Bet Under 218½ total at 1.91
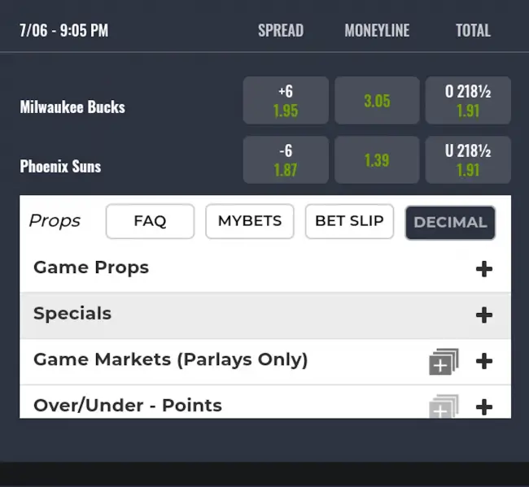This screenshot has height=487, width=529. pos(468,160)
